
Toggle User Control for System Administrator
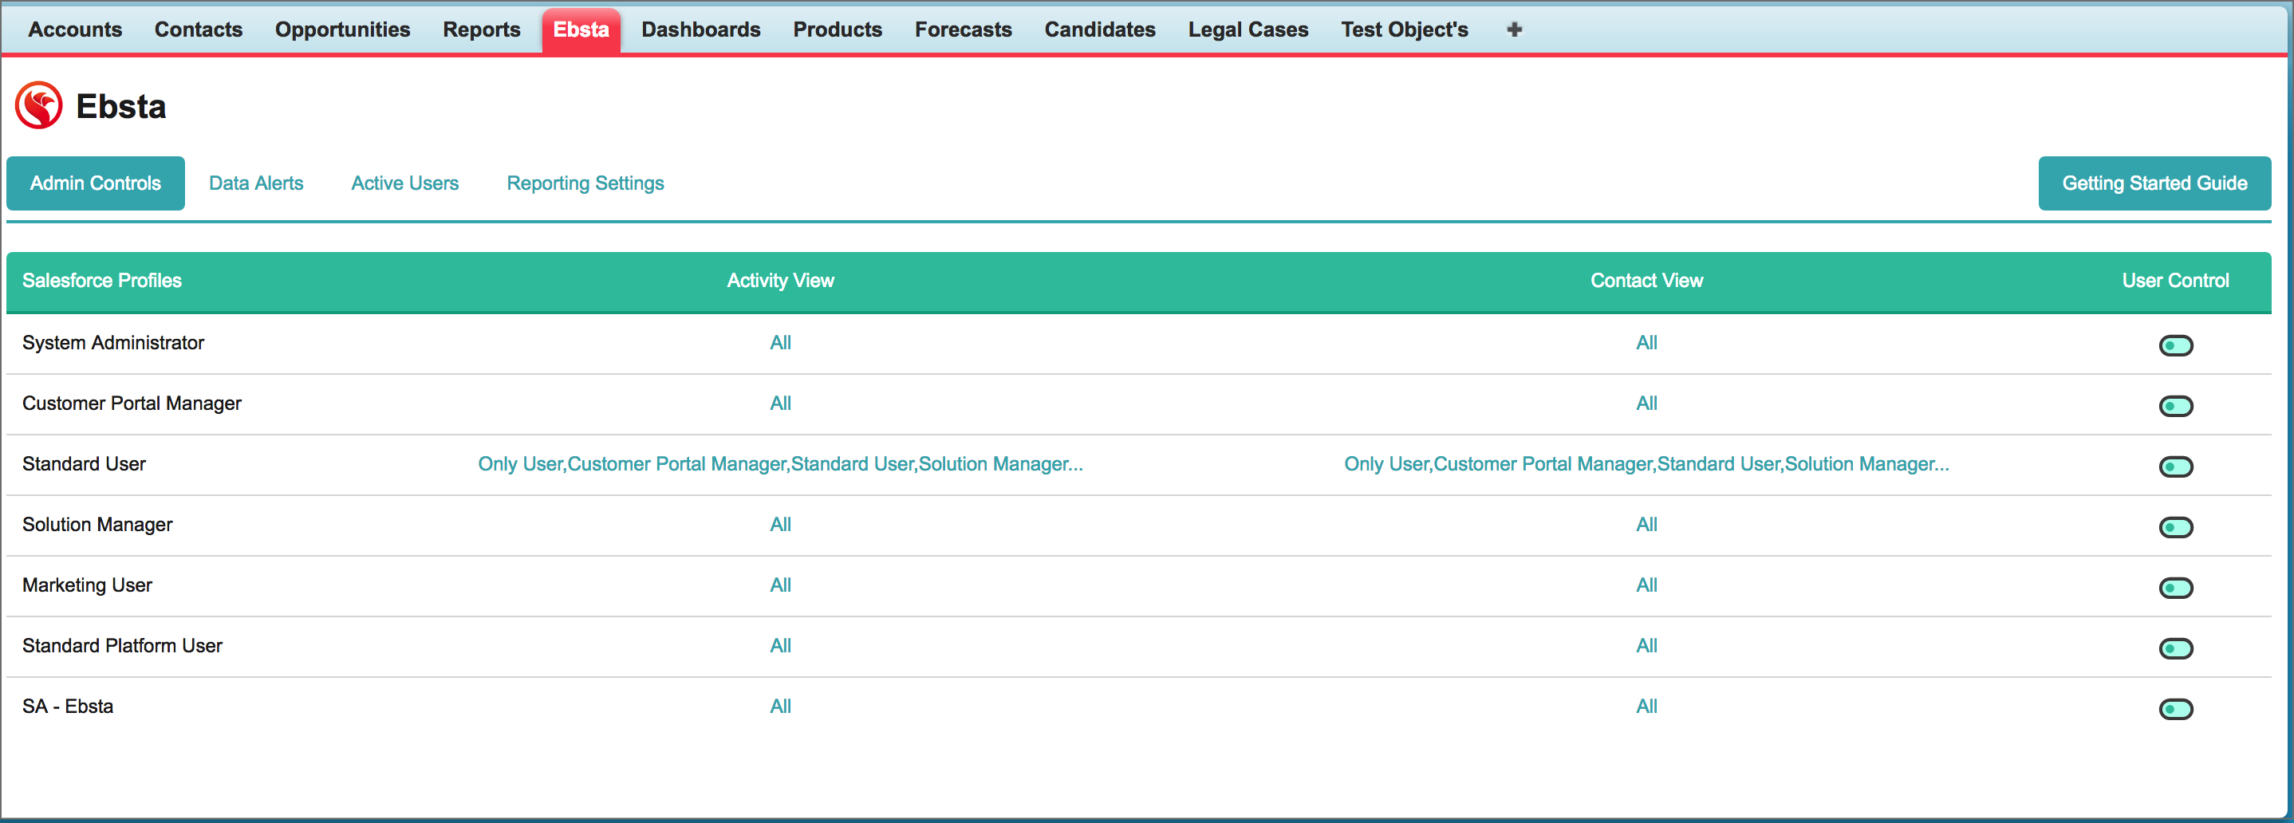(x=2174, y=345)
